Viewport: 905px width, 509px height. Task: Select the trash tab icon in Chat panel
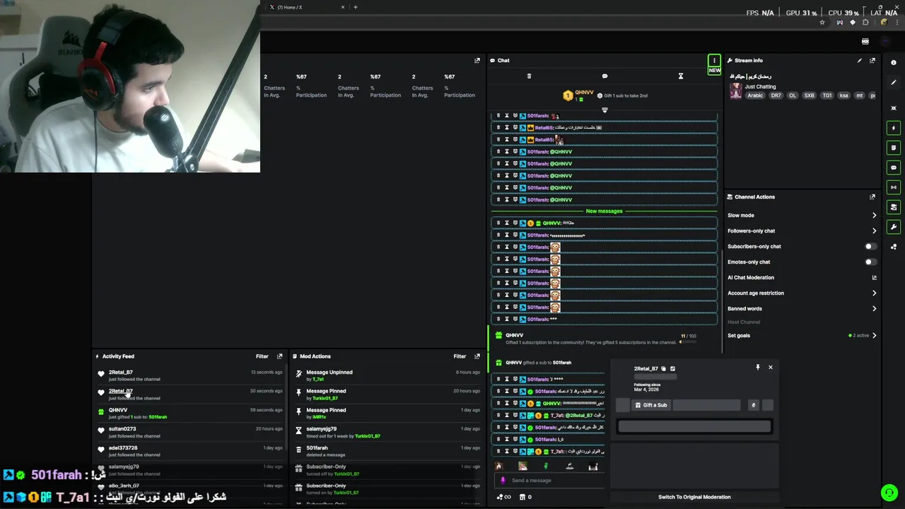(529, 76)
